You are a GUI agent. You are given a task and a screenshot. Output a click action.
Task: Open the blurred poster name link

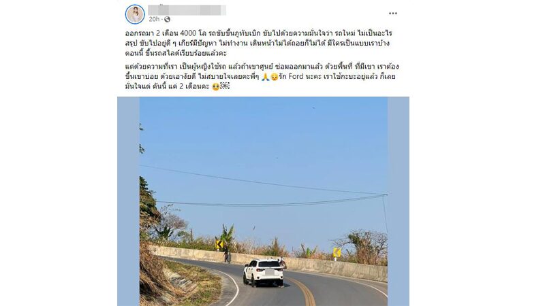[187, 10]
